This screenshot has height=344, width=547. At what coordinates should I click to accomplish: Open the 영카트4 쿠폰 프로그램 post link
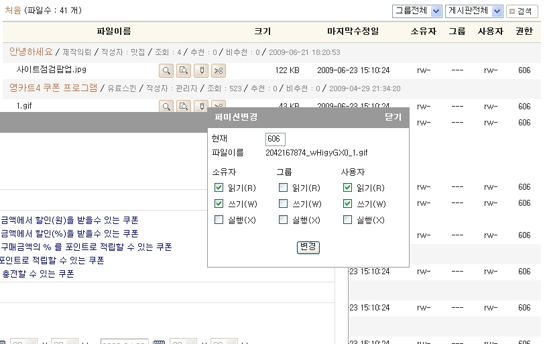(54, 88)
